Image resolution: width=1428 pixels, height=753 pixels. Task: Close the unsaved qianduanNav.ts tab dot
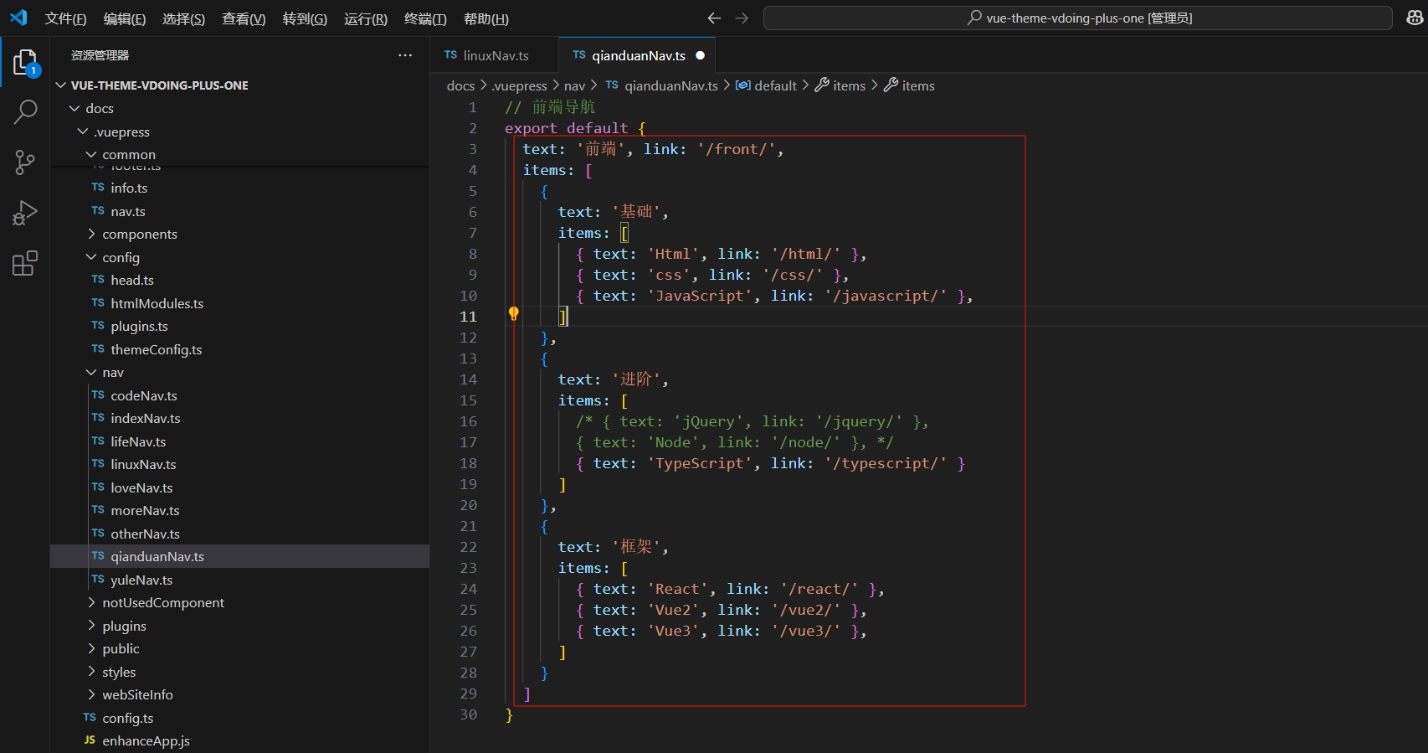click(x=701, y=55)
